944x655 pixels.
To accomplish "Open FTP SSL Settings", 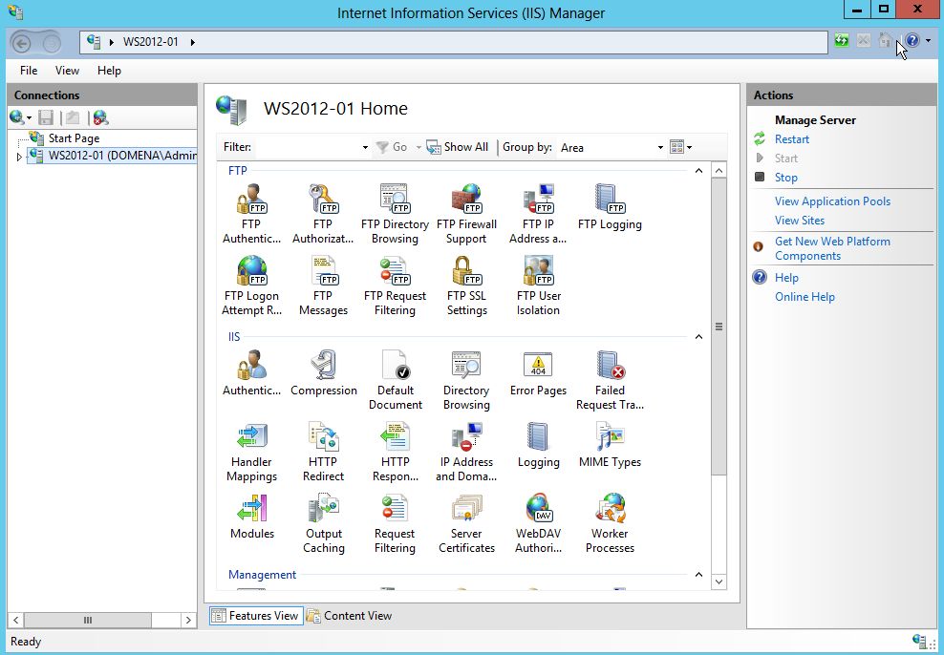I will [466, 285].
